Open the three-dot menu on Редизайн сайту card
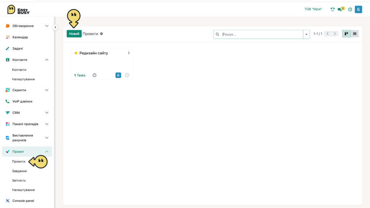 point(129,53)
